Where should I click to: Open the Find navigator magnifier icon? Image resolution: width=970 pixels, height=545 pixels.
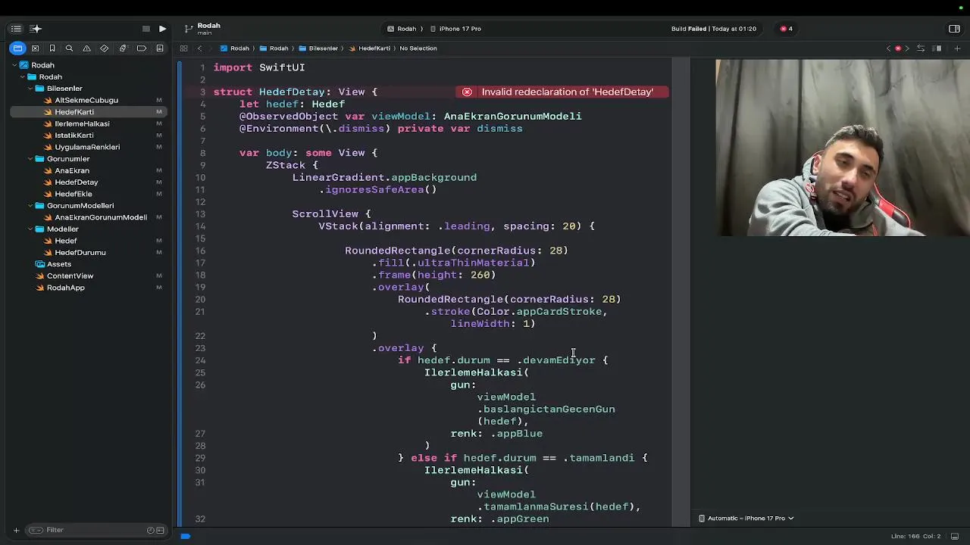pos(69,48)
